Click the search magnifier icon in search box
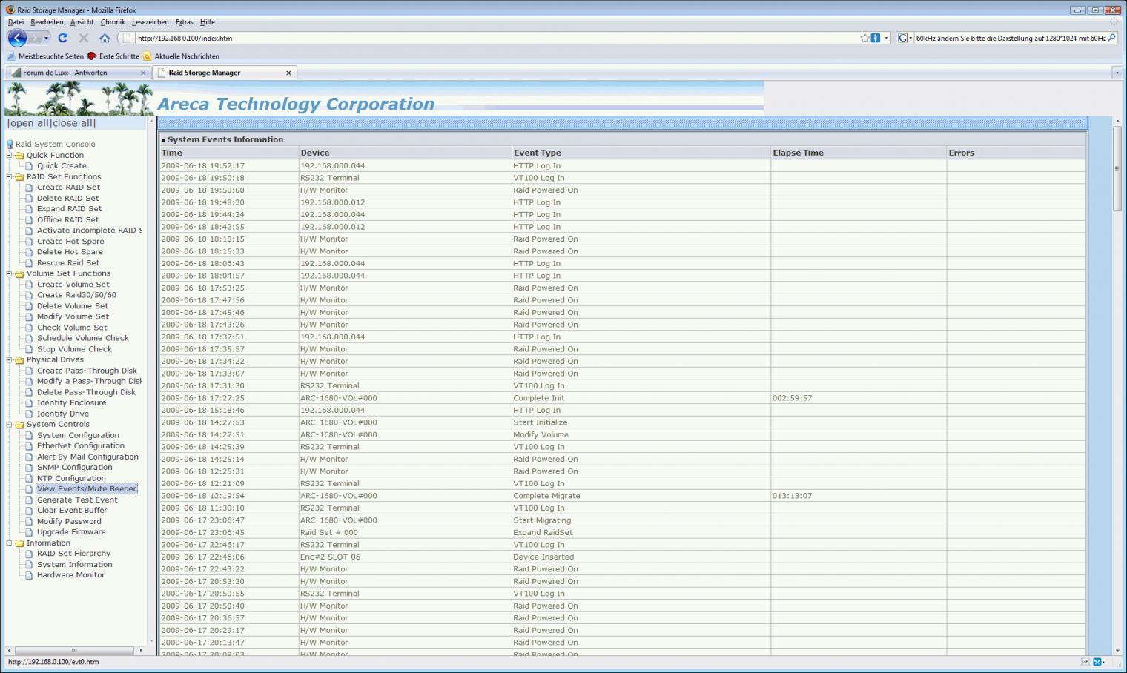This screenshot has height=673, width=1127. pos(1111,38)
